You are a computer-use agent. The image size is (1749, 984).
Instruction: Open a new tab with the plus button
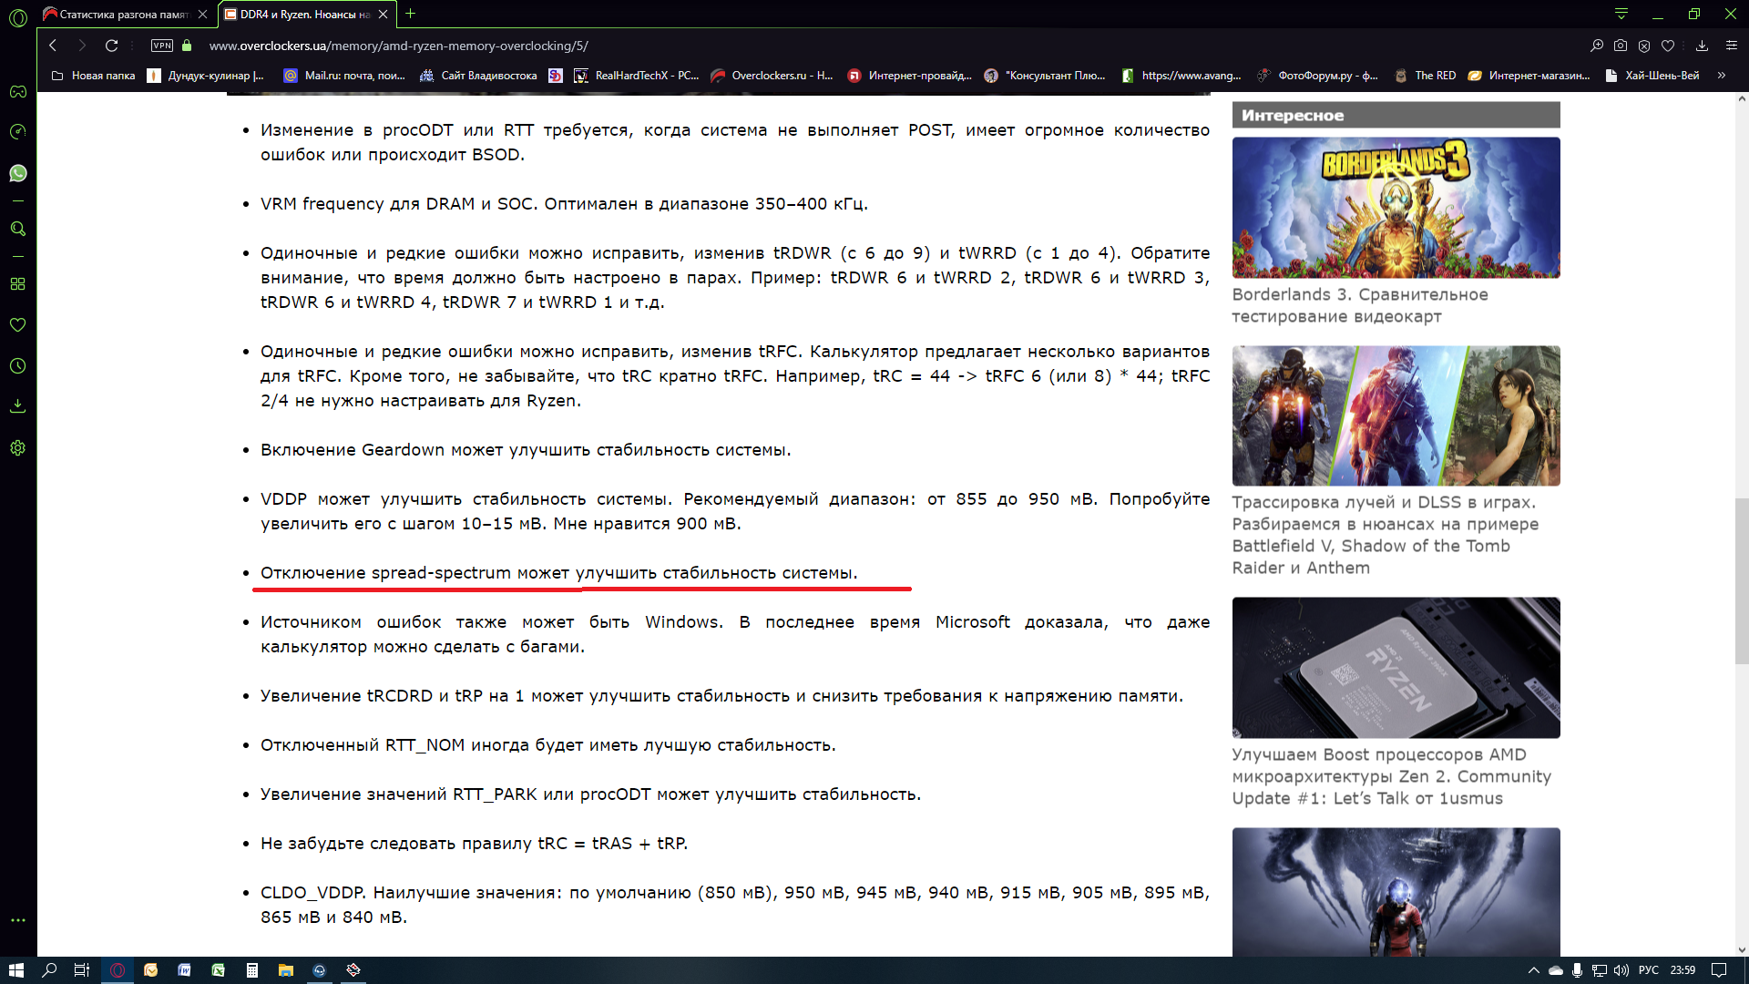point(410,14)
